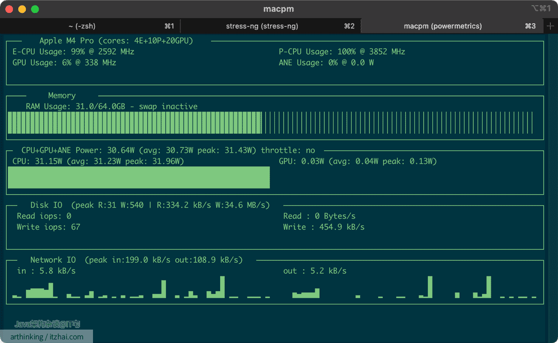
Task: Click the ⌘3 shortcut label on macpm tab
Action: pos(530,26)
